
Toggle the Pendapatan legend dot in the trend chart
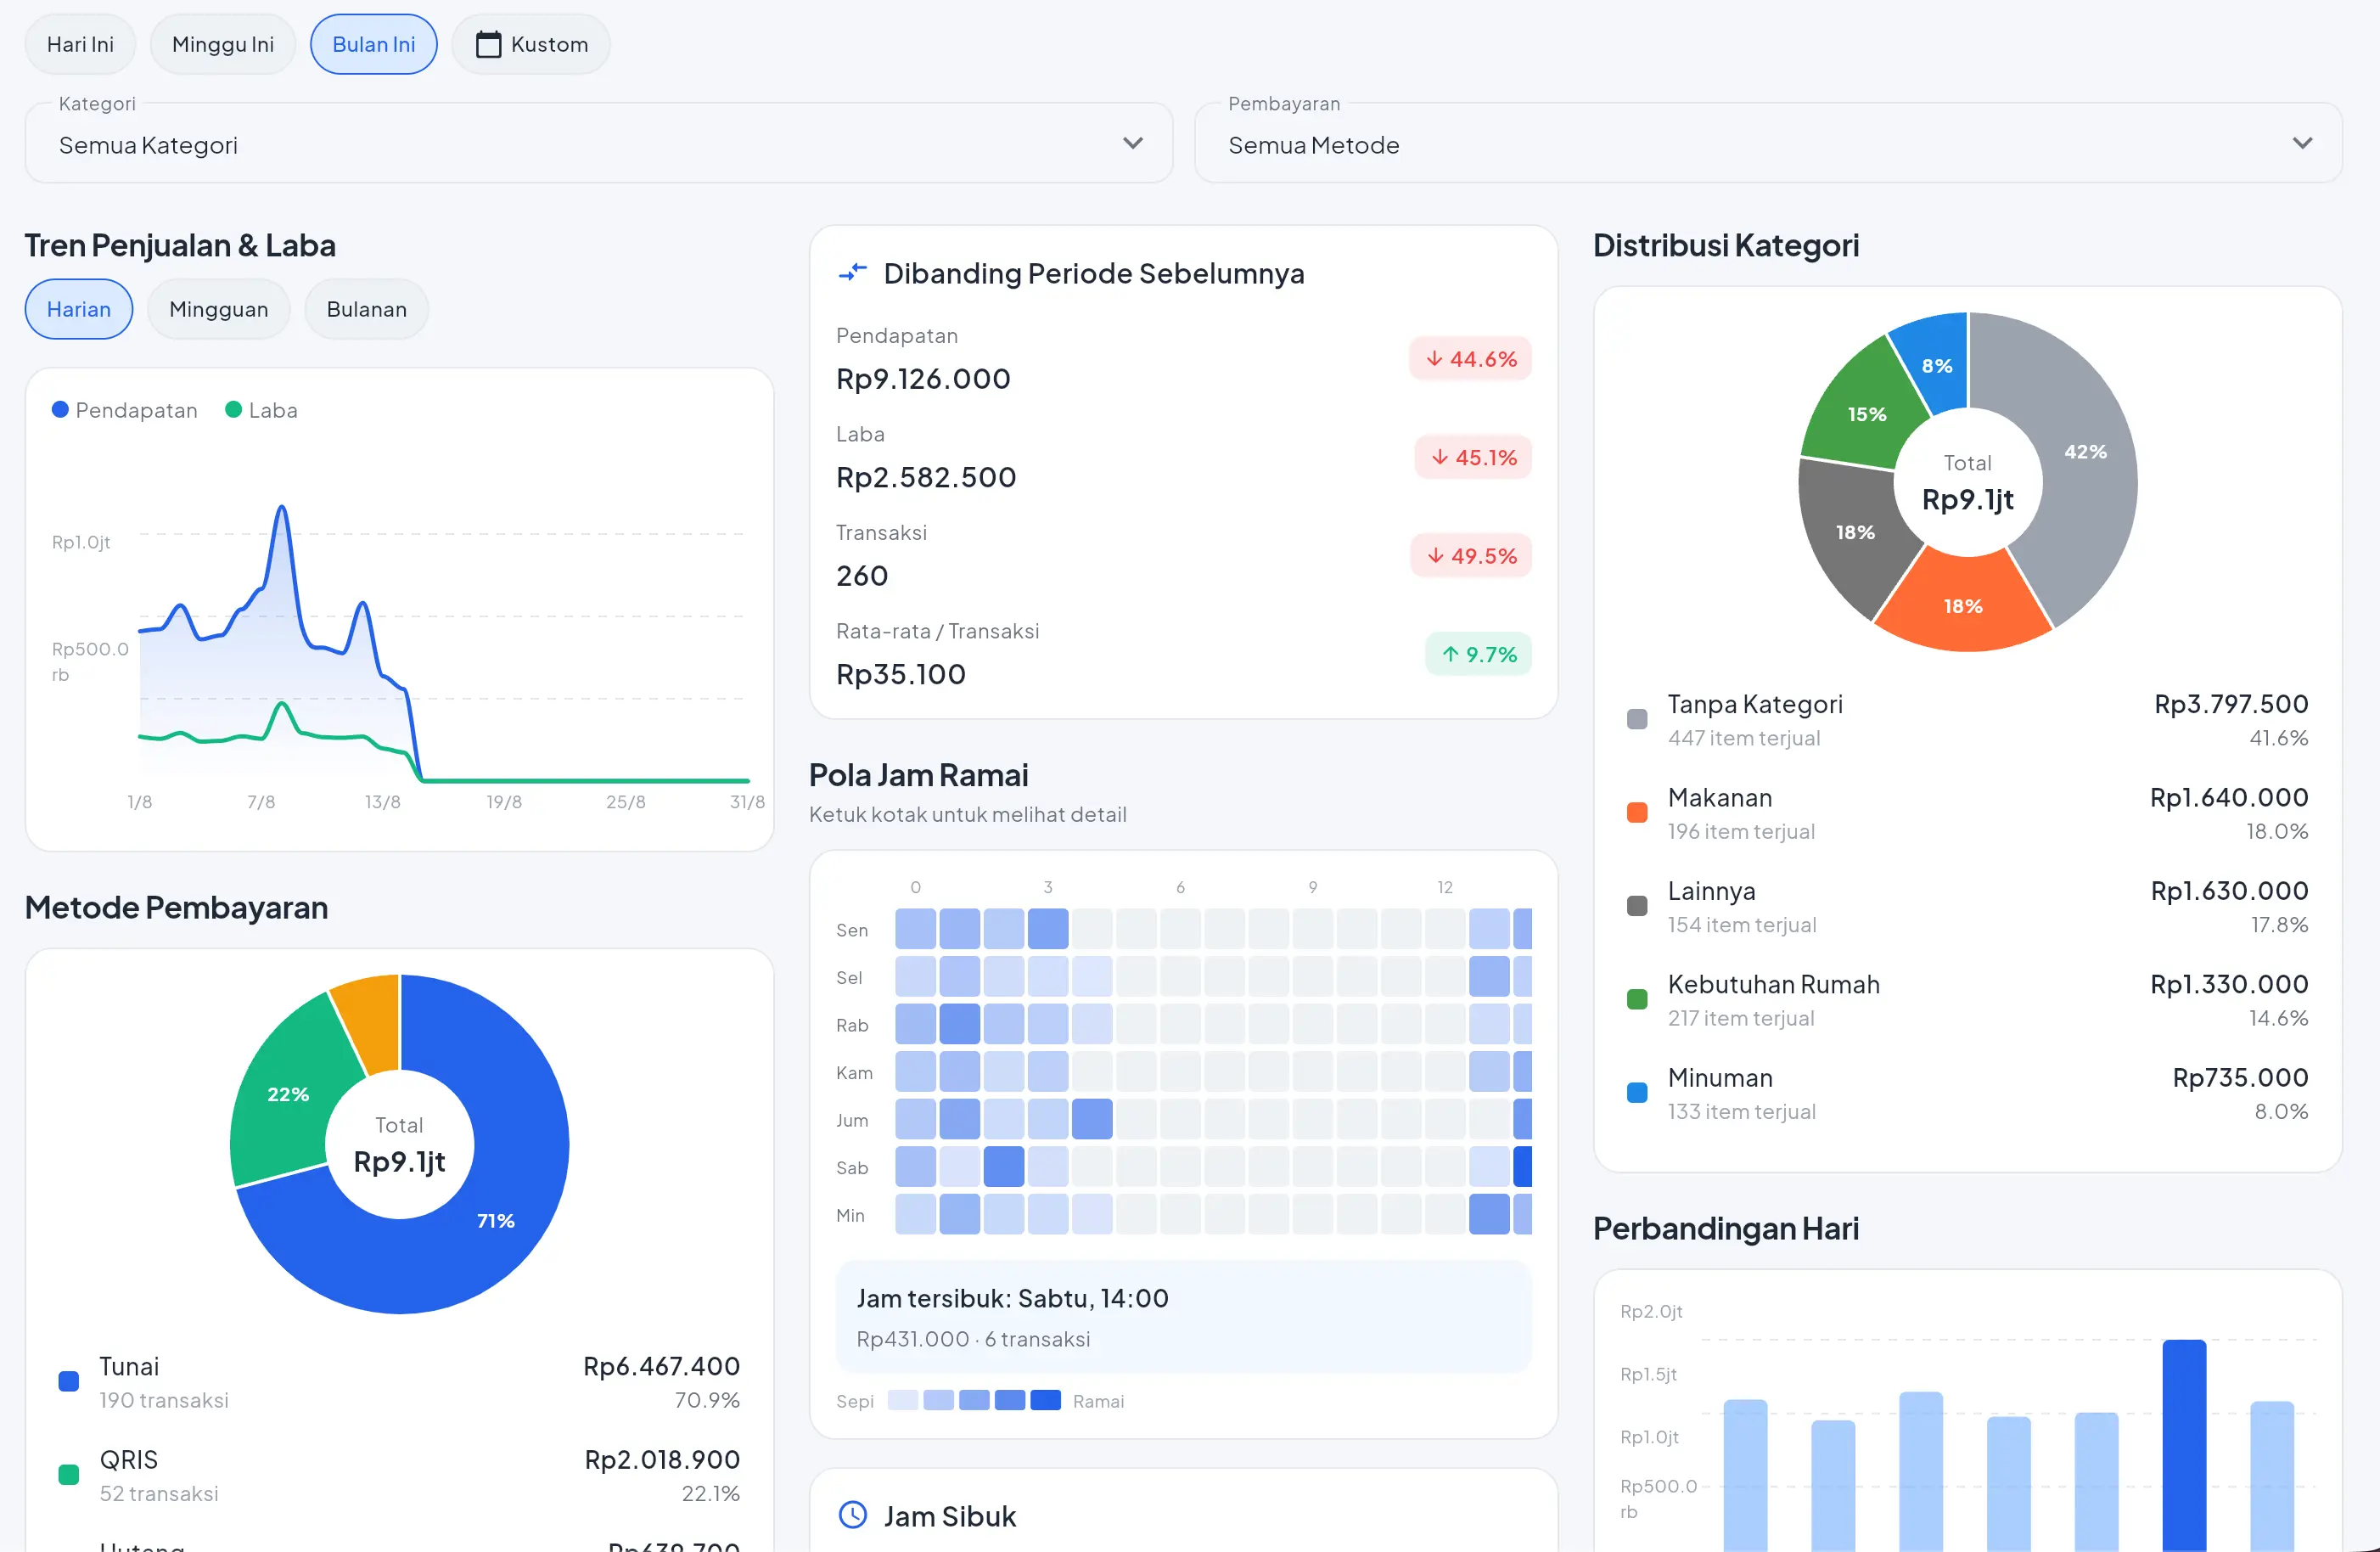[x=60, y=409]
